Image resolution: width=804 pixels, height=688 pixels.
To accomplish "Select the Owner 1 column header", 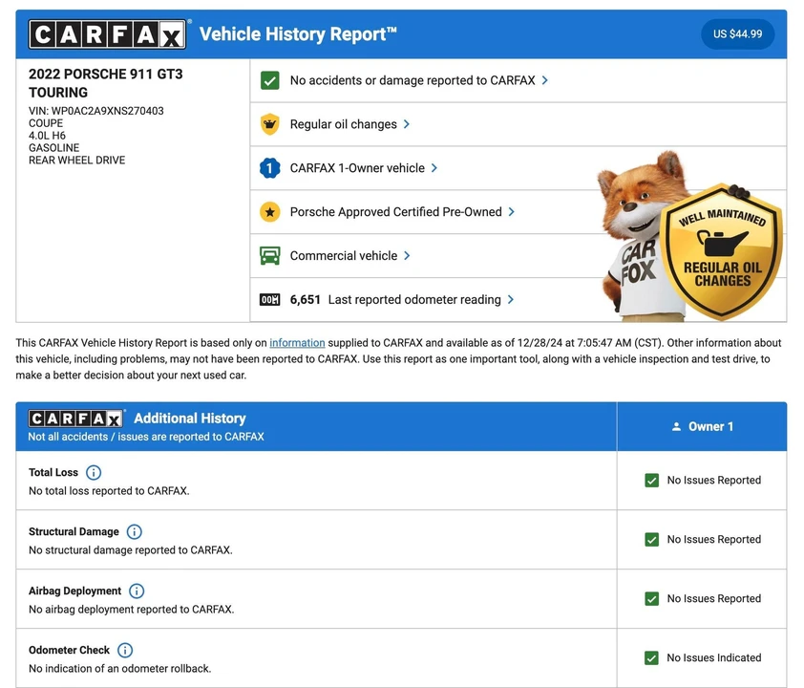I will [x=702, y=426].
